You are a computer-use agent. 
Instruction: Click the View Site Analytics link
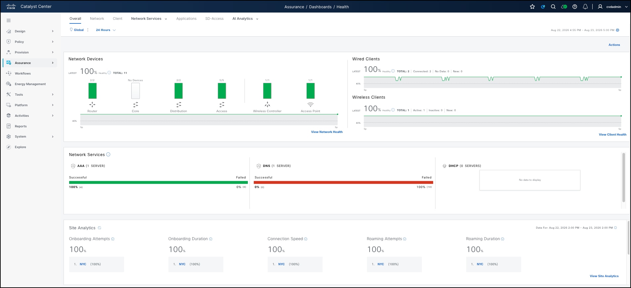(604, 276)
